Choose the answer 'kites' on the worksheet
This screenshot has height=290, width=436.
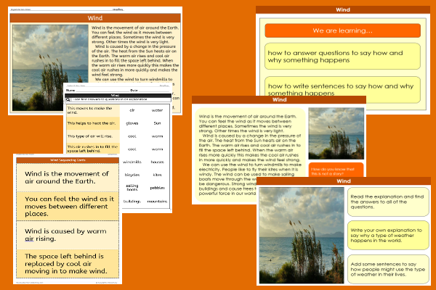pyautogui.click(x=157, y=175)
